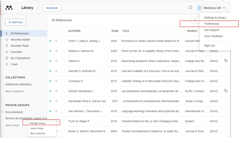
Task: Favorite the Hanrath S, Kottman M star
Action: pos(56,71)
